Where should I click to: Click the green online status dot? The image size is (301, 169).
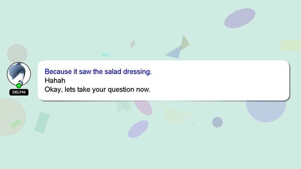point(19,85)
